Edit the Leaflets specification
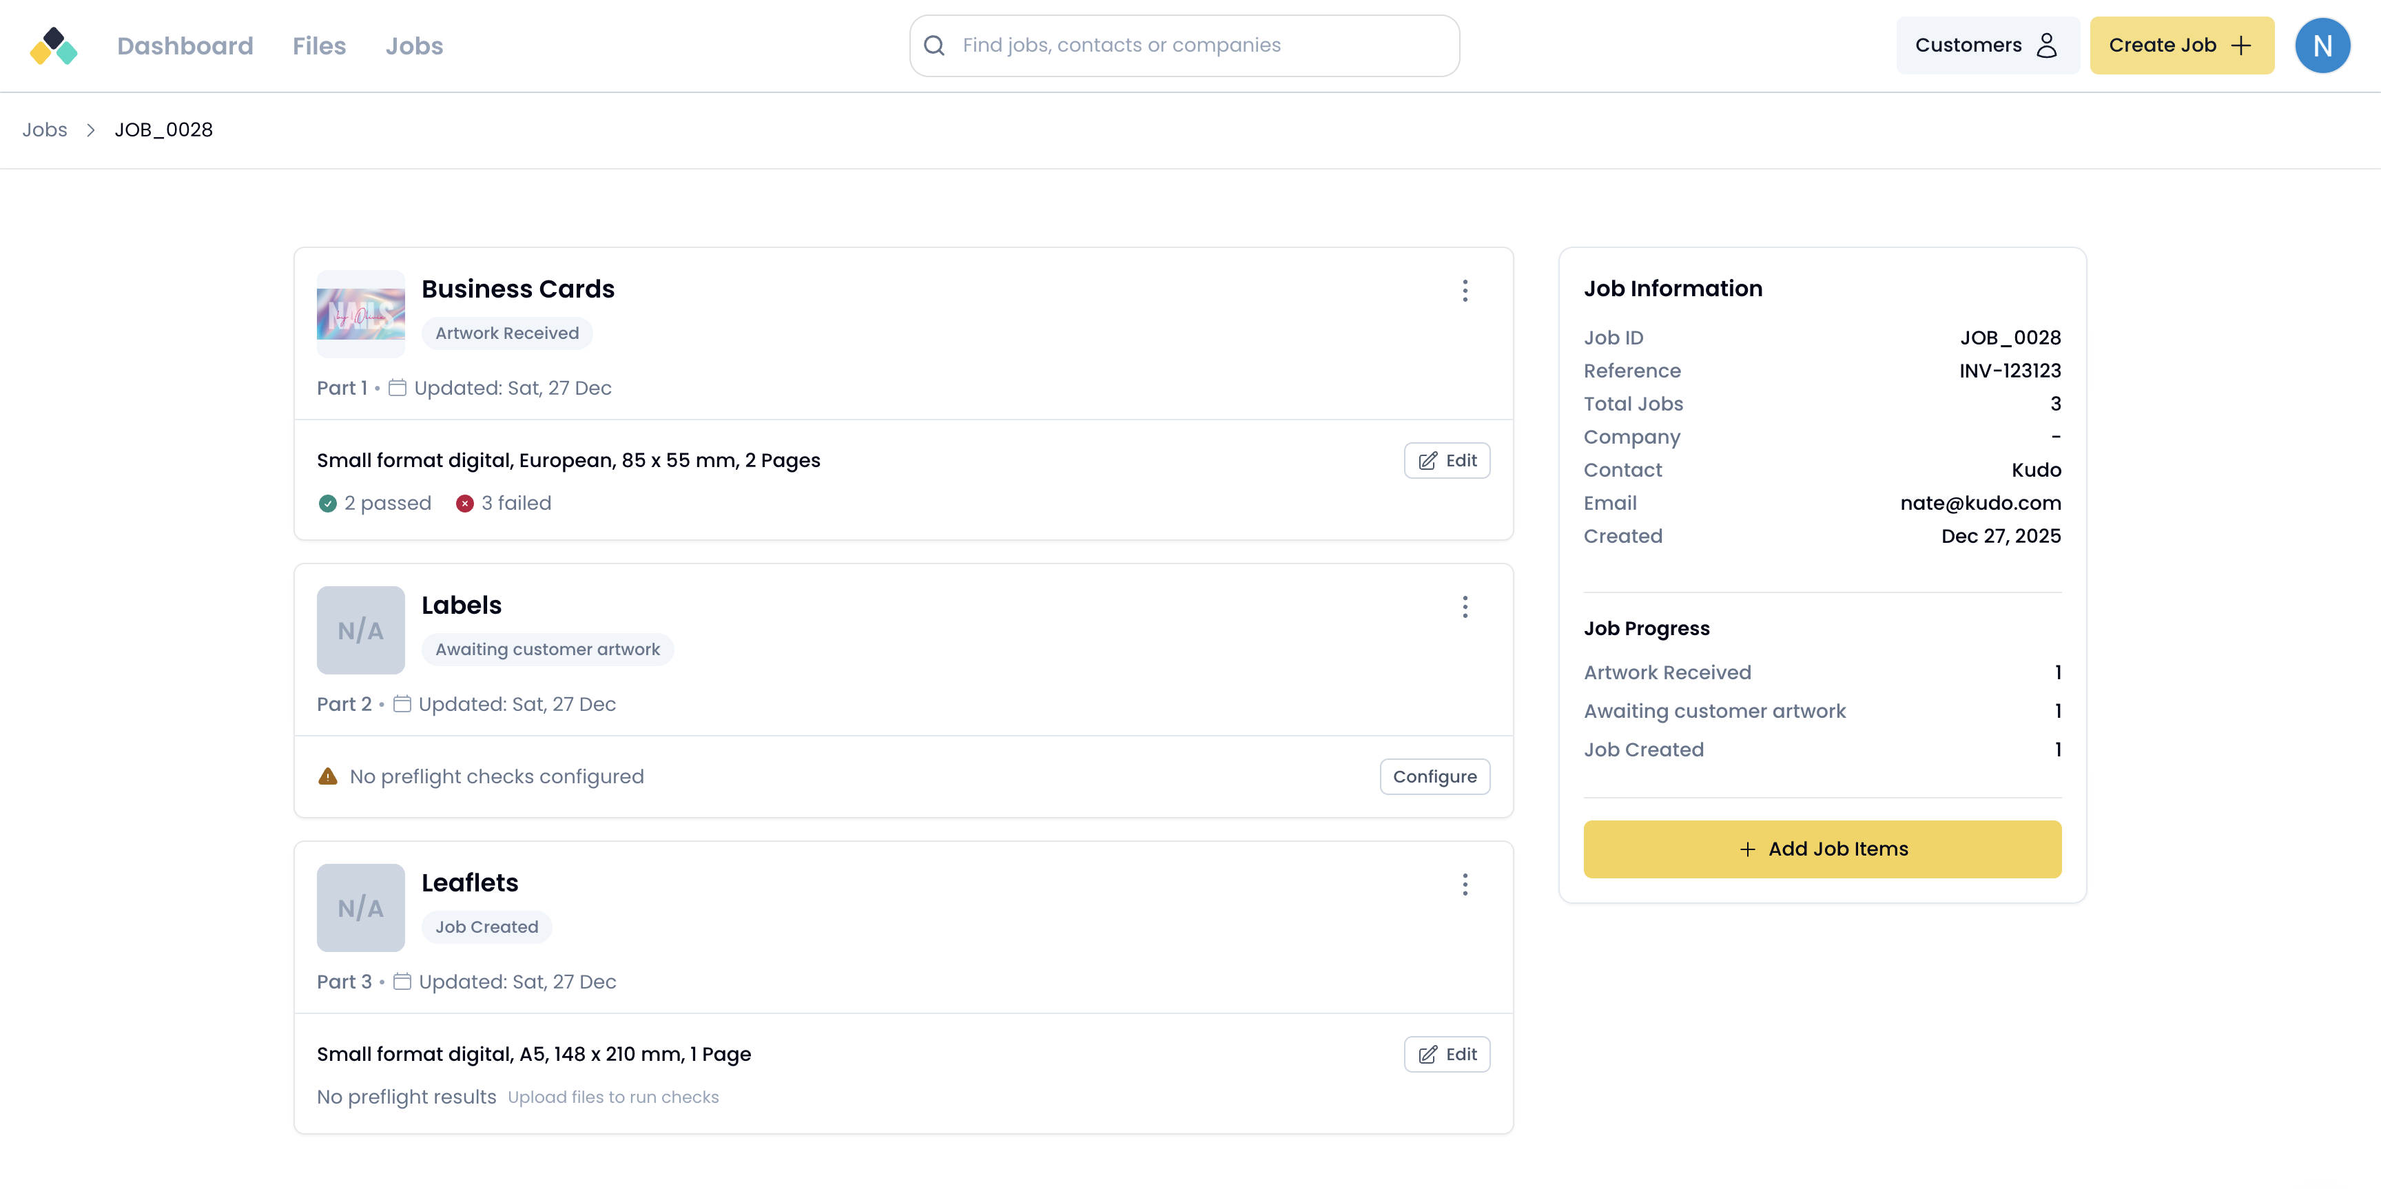This screenshot has width=2381, height=1189. 1447,1054
